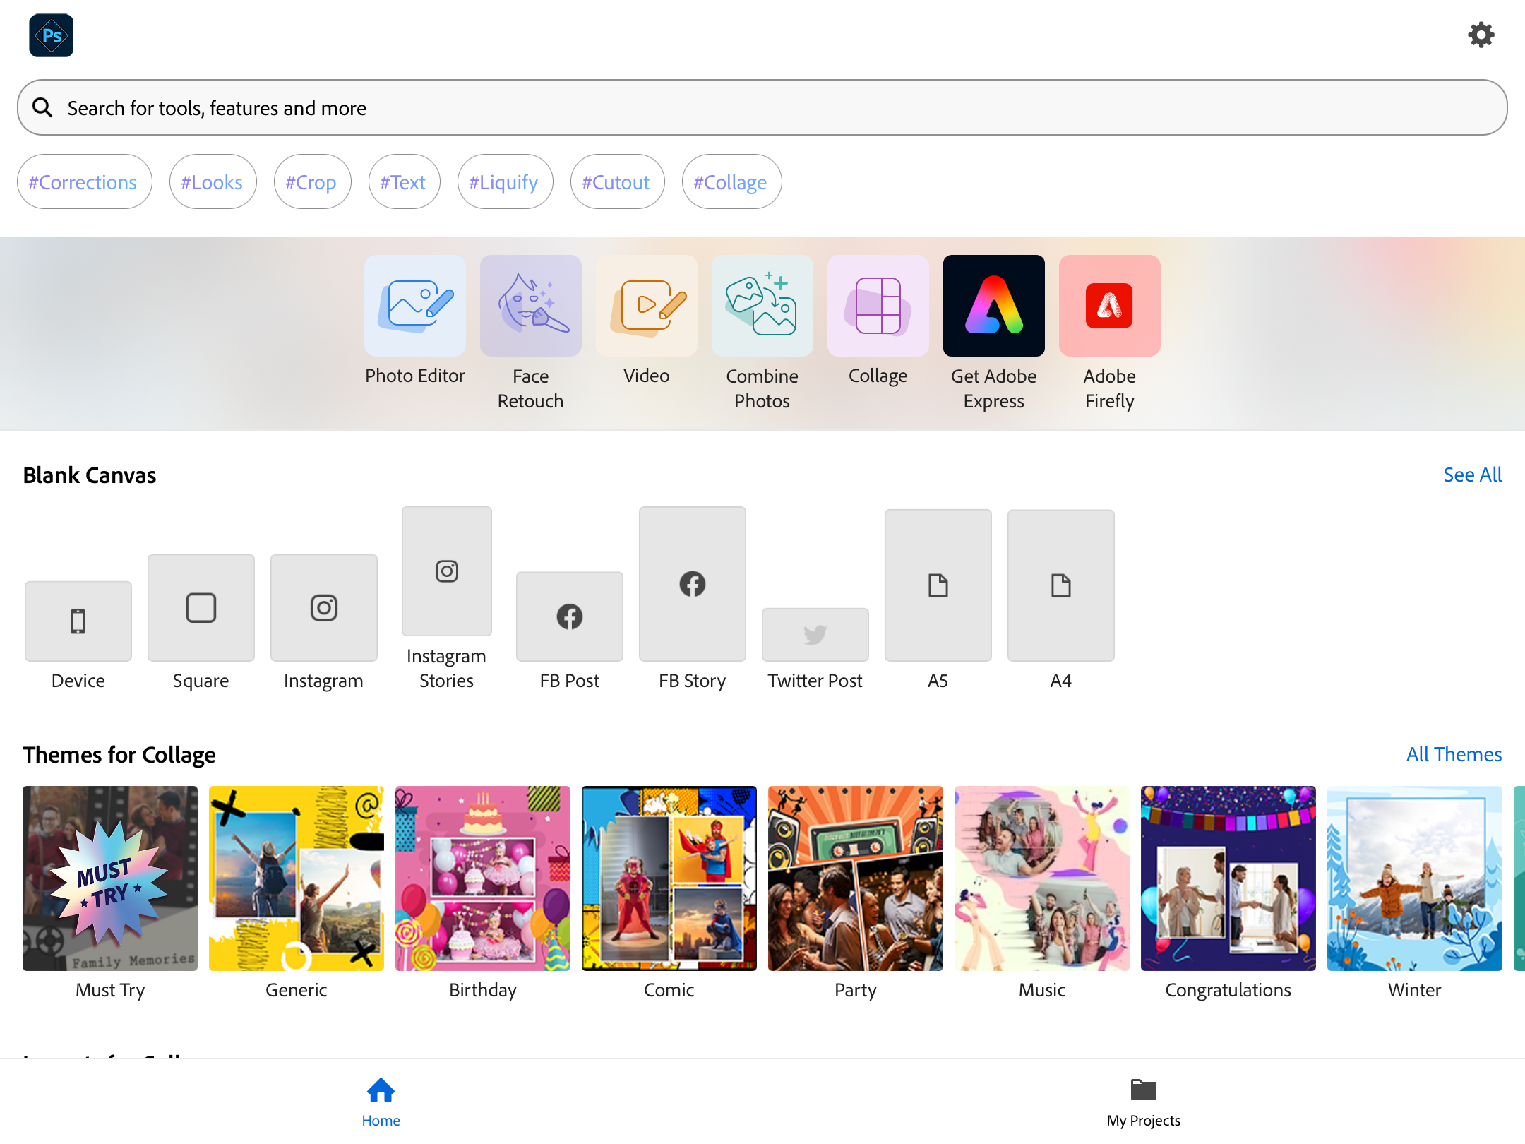The width and height of the screenshot is (1525, 1144).
Task: Click See All for Blank Canvas
Action: (x=1472, y=475)
